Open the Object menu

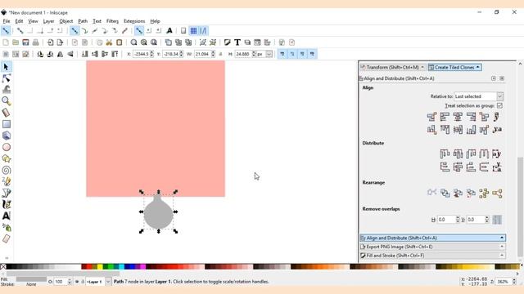(x=65, y=21)
